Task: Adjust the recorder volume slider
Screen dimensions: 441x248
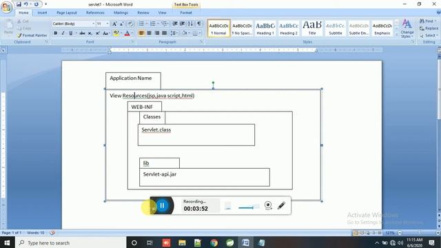Action: [x=249, y=207]
